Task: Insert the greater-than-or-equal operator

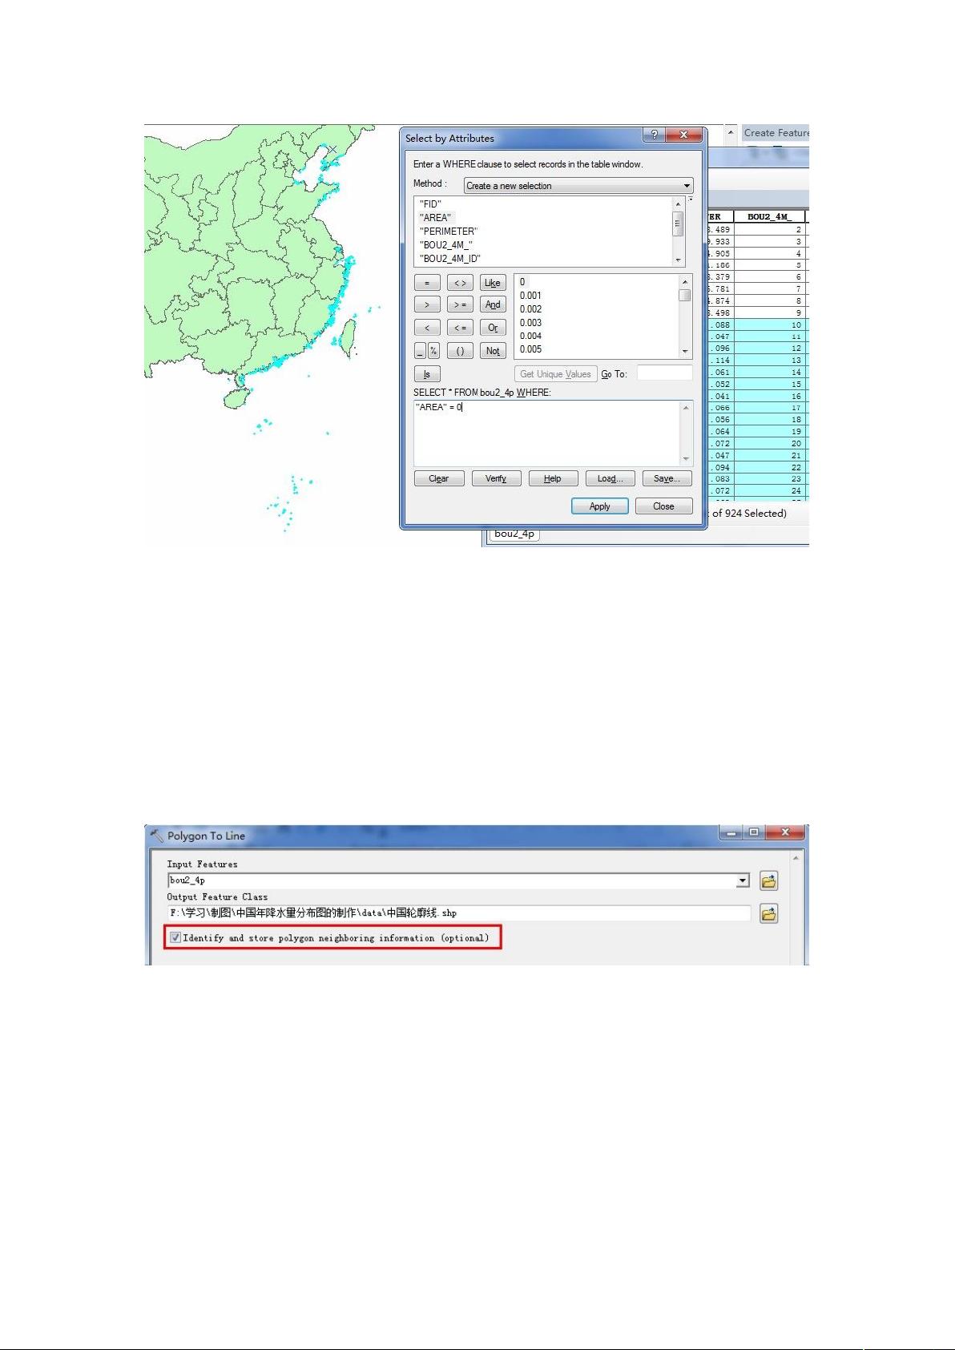Action: [460, 305]
